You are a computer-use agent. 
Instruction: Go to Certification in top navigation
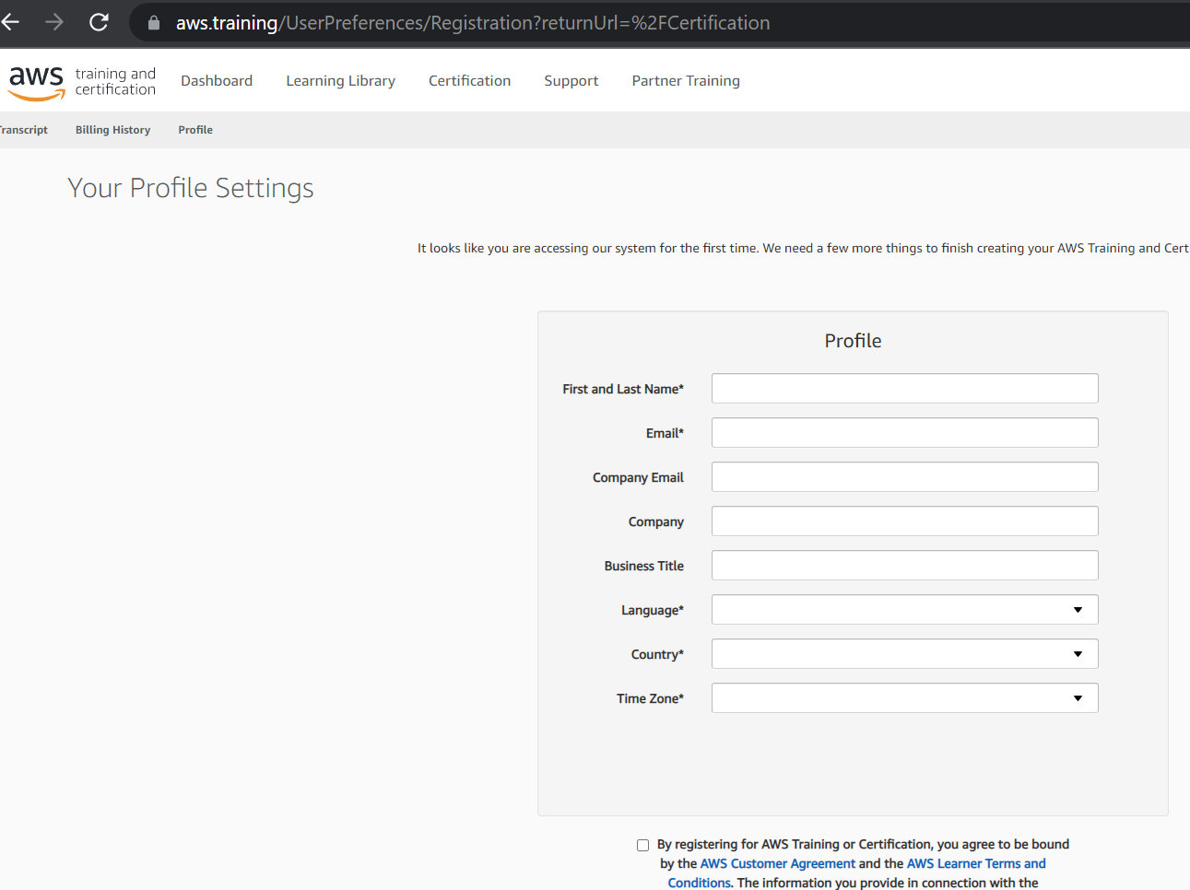tap(469, 81)
